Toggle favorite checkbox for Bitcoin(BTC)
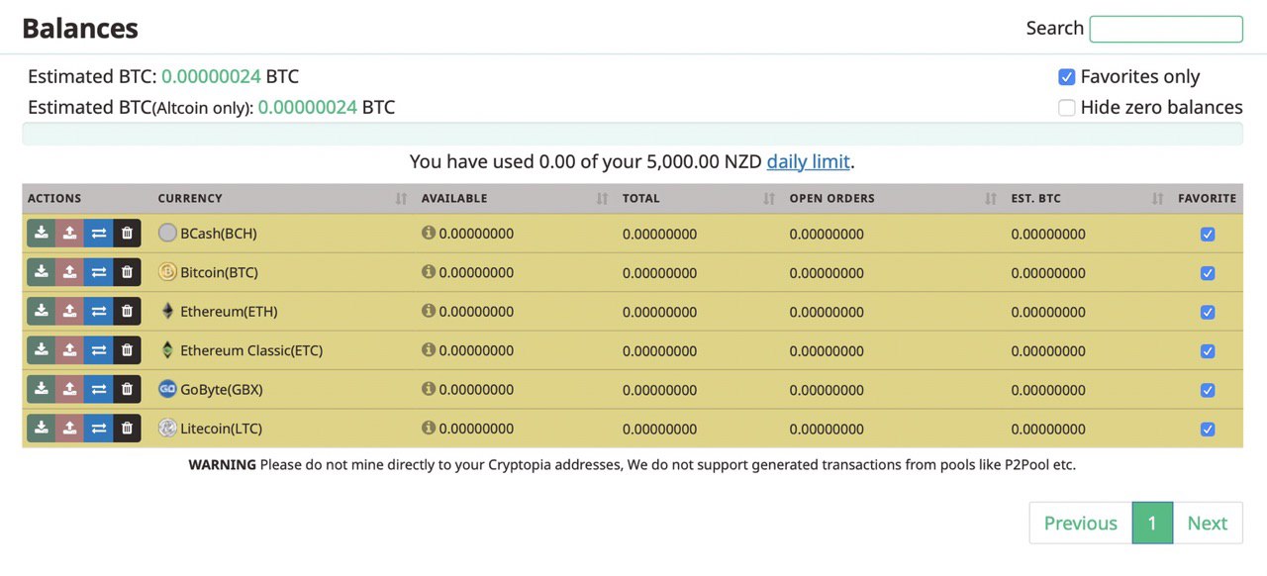The height and width of the screenshot is (576, 1267). point(1208,273)
